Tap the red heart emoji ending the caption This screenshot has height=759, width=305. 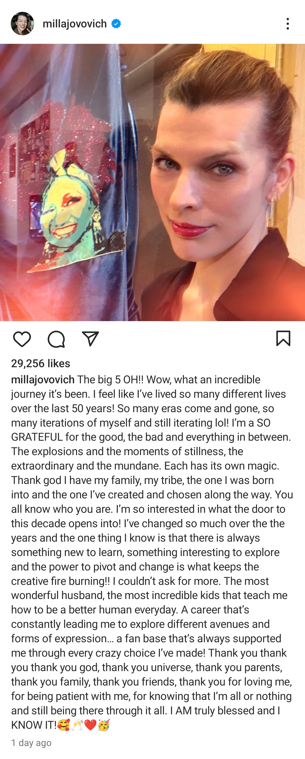click(x=90, y=725)
